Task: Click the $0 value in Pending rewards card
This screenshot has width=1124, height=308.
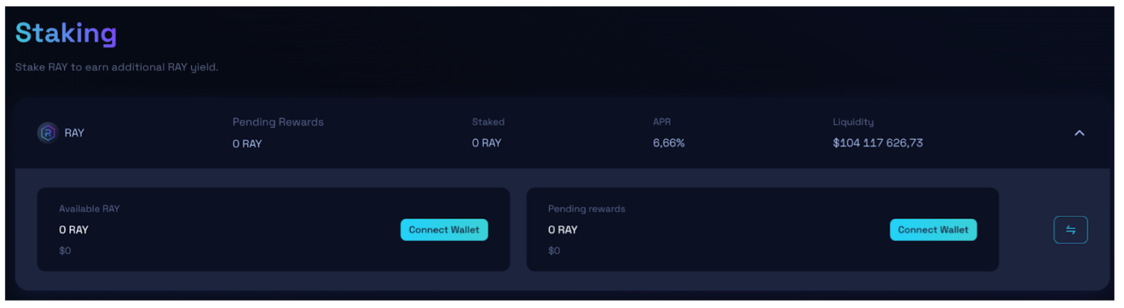Action: (554, 251)
